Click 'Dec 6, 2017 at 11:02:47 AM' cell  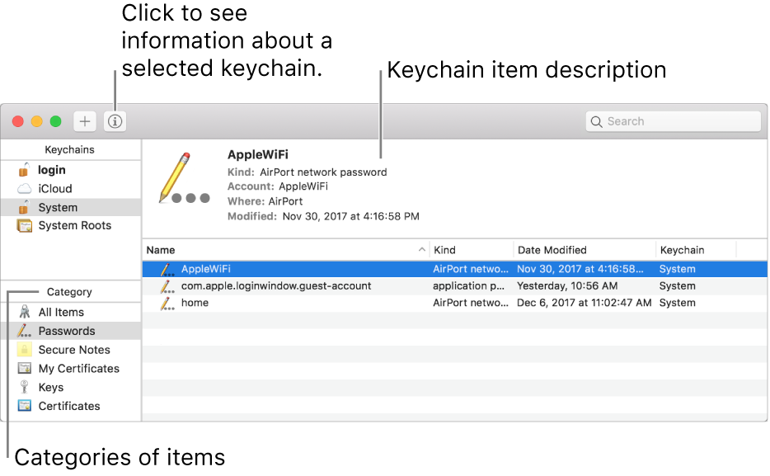pyautogui.click(x=584, y=303)
